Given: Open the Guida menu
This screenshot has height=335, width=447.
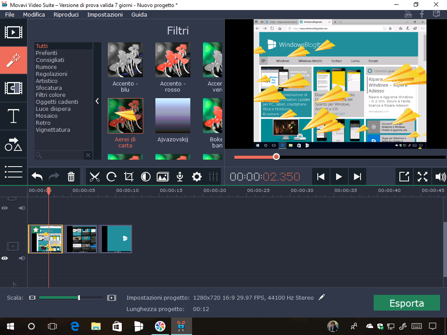Looking at the screenshot, I should click(139, 14).
